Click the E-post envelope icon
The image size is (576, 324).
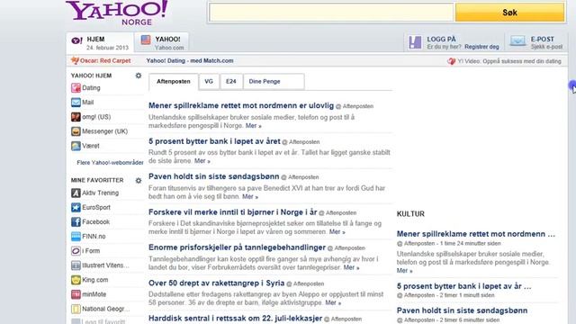point(517,41)
